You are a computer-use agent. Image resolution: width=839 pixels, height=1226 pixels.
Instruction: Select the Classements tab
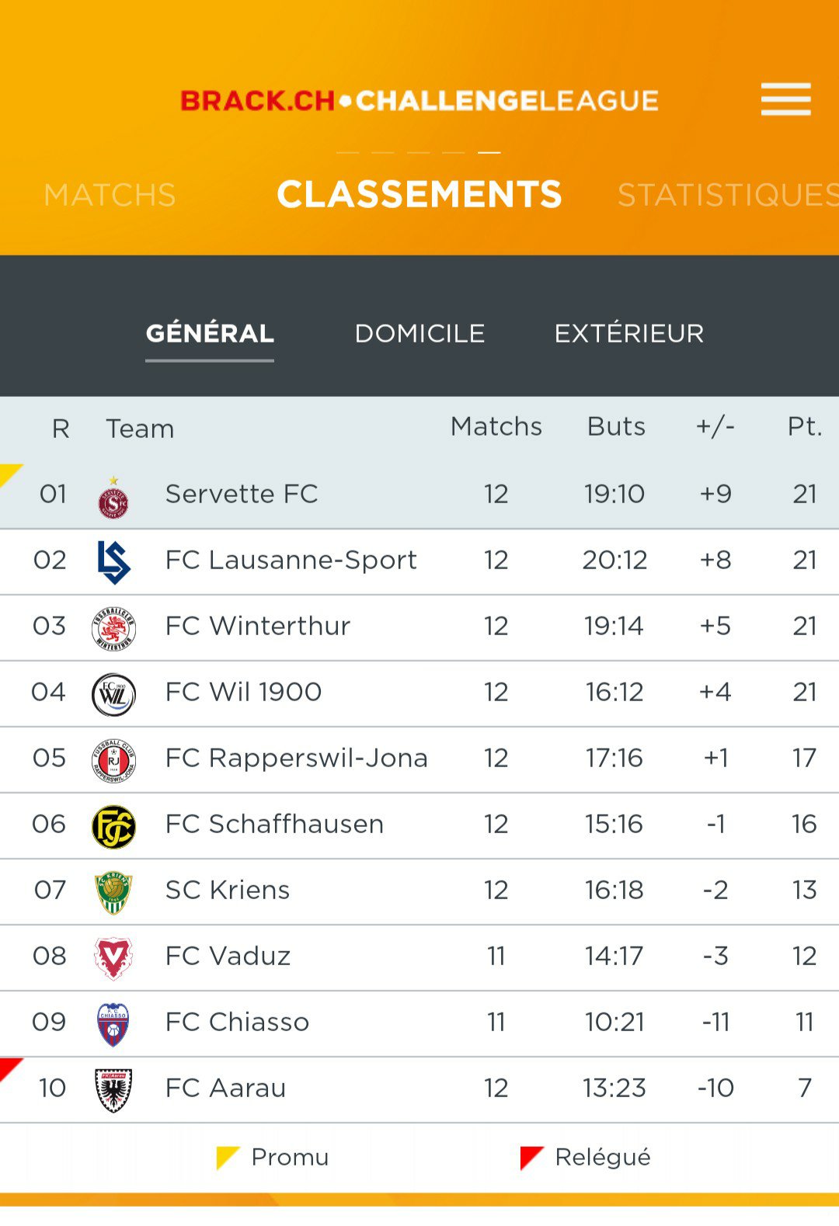(x=419, y=194)
